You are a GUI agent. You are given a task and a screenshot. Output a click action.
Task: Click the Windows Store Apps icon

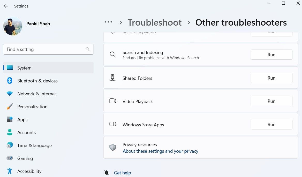[113, 124]
